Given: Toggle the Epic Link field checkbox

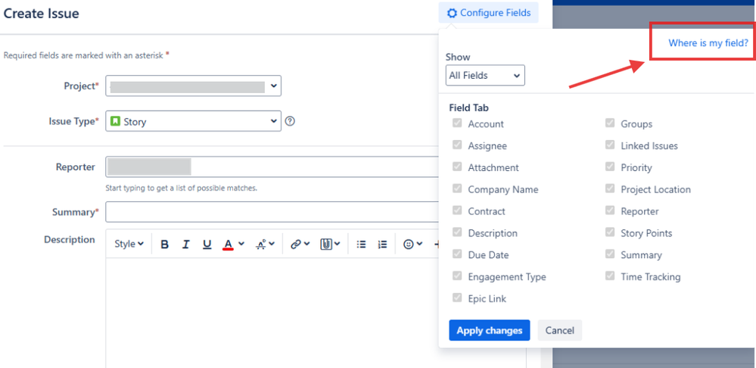Looking at the screenshot, I should tap(457, 298).
